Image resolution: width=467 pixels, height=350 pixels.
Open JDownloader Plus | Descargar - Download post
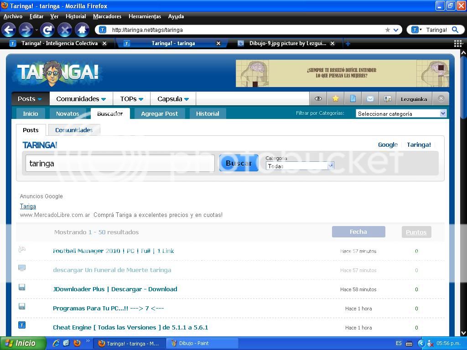(x=115, y=289)
